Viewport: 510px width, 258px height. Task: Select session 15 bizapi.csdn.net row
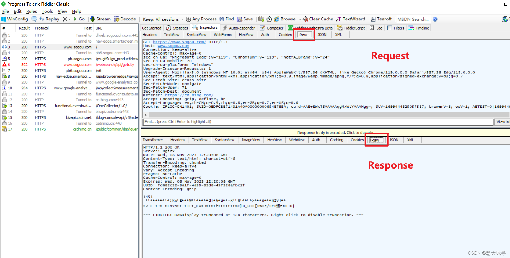coord(69,117)
